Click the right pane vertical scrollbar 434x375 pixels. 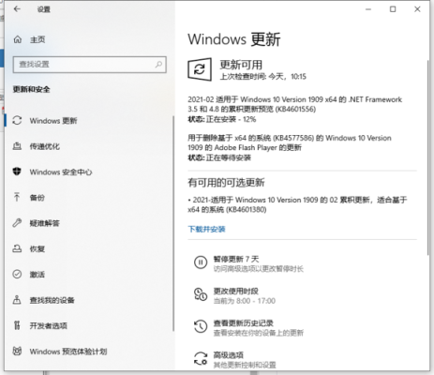pyautogui.click(x=428, y=157)
